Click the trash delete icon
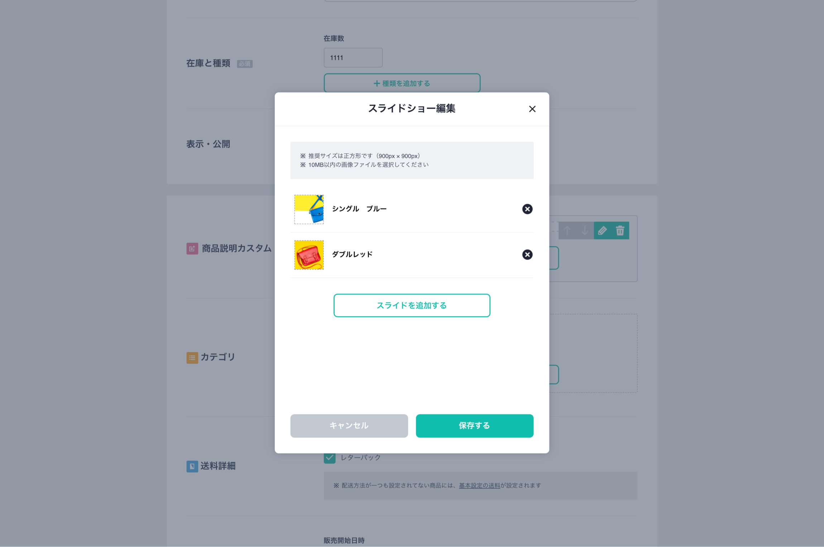 click(620, 231)
